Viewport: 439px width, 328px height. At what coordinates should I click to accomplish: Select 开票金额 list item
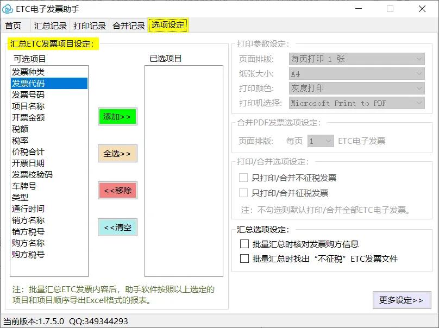(x=49, y=117)
